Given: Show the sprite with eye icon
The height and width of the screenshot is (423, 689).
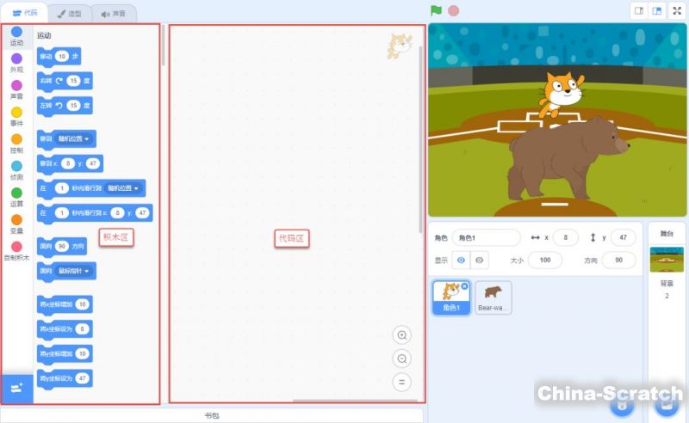Looking at the screenshot, I should tap(462, 260).
